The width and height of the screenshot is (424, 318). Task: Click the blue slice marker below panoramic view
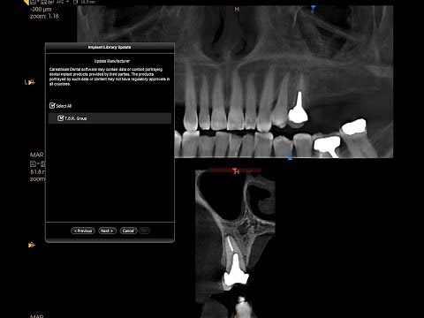291,155
